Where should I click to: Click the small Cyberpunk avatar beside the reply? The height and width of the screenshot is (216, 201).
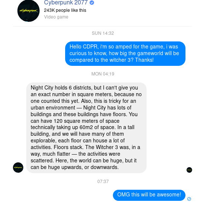point(18,168)
